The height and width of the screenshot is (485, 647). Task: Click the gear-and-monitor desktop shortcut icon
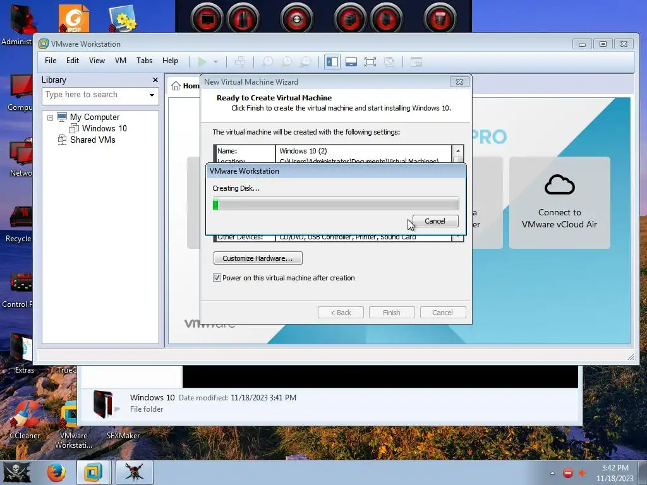pyautogui.click(x=122, y=20)
